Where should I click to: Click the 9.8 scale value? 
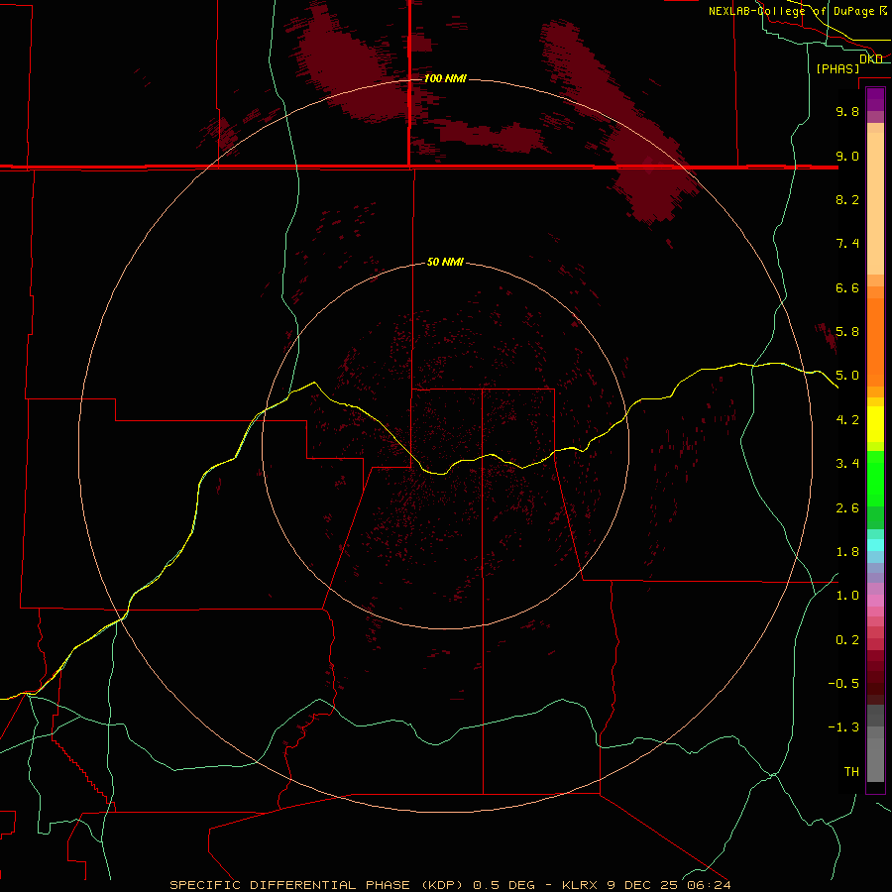click(847, 111)
